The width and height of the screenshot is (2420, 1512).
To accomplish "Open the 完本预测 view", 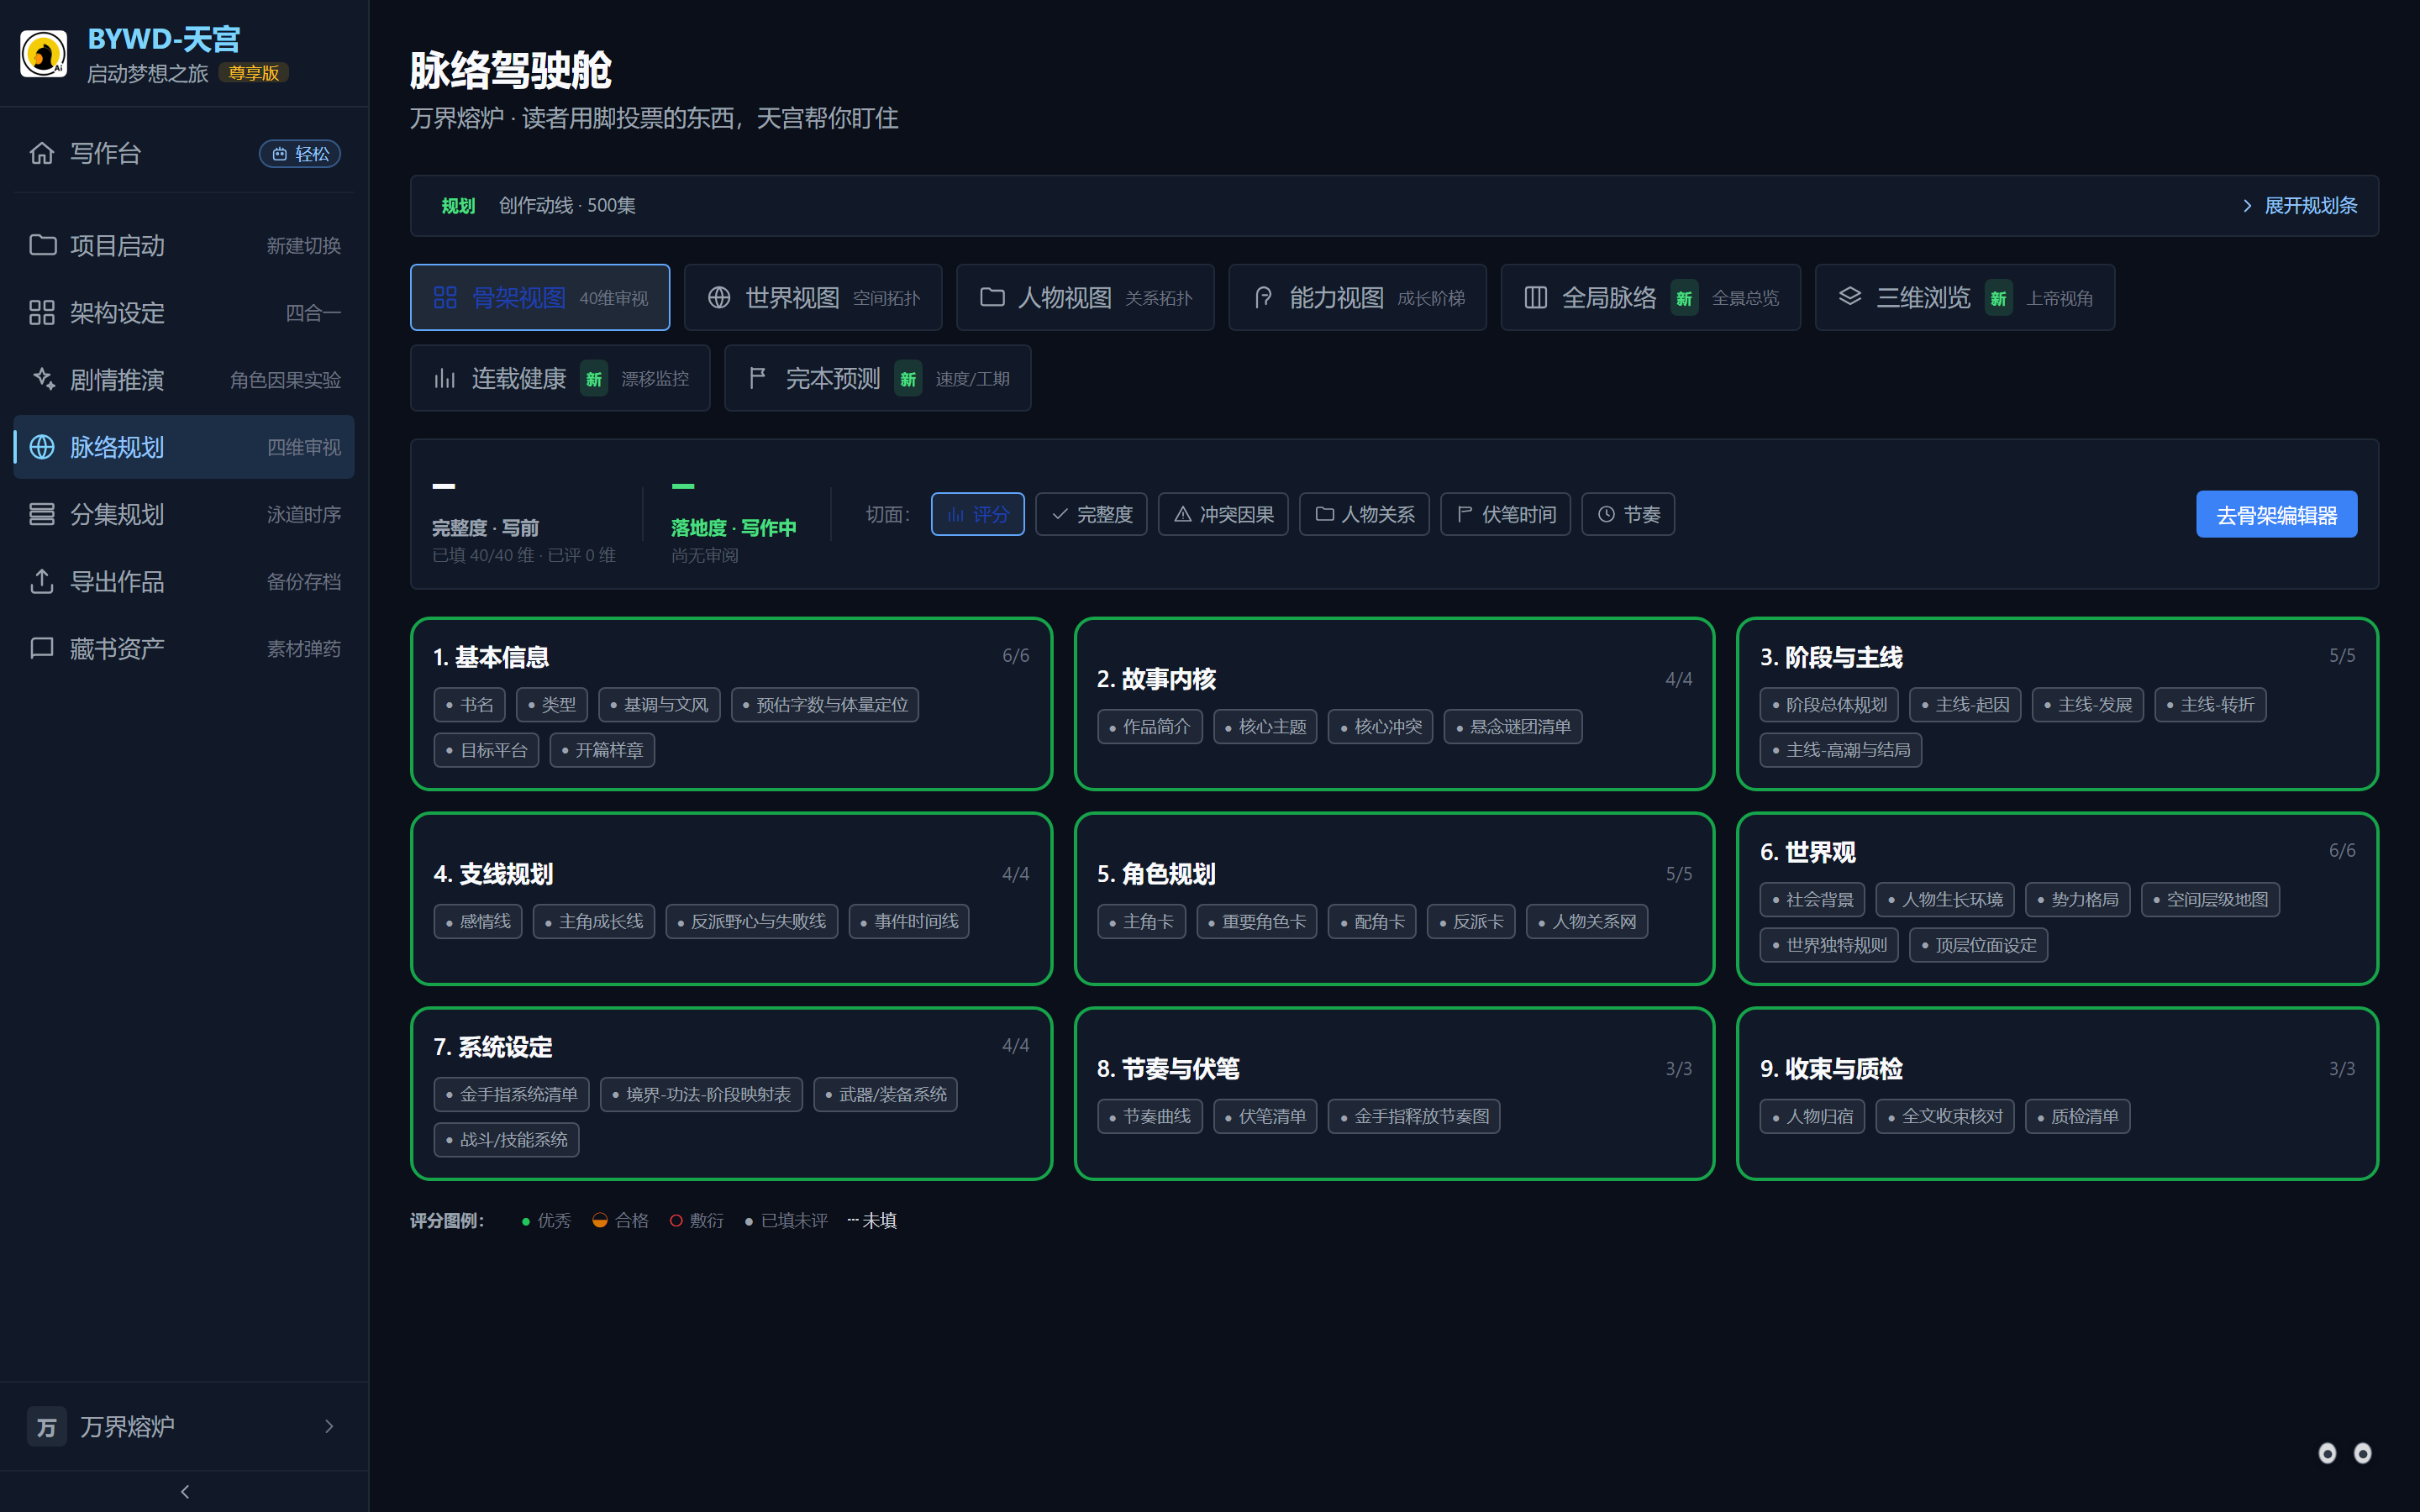I will point(877,378).
